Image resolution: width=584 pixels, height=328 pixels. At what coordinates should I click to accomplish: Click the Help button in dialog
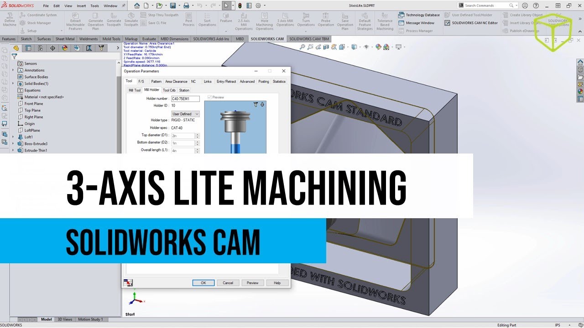[x=277, y=283]
